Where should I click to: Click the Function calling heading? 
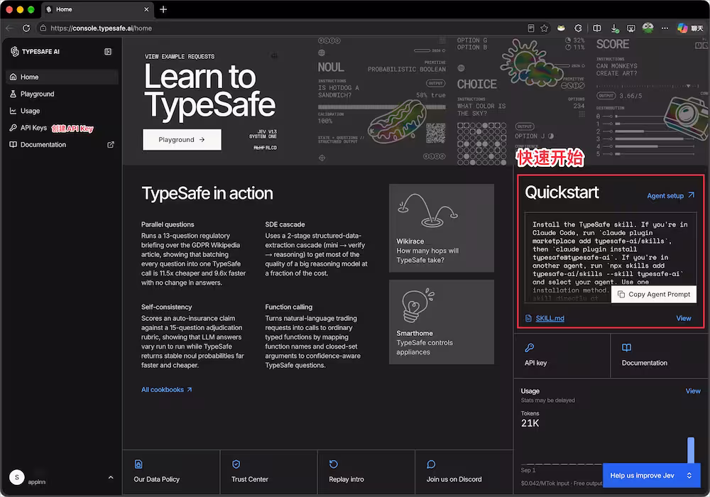(288, 307)
